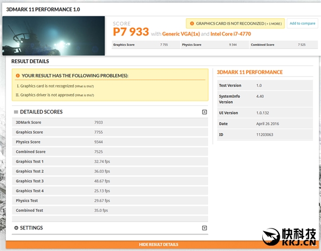
Task: Collapse the Detailed Scores section
Action: coord(204,112)
